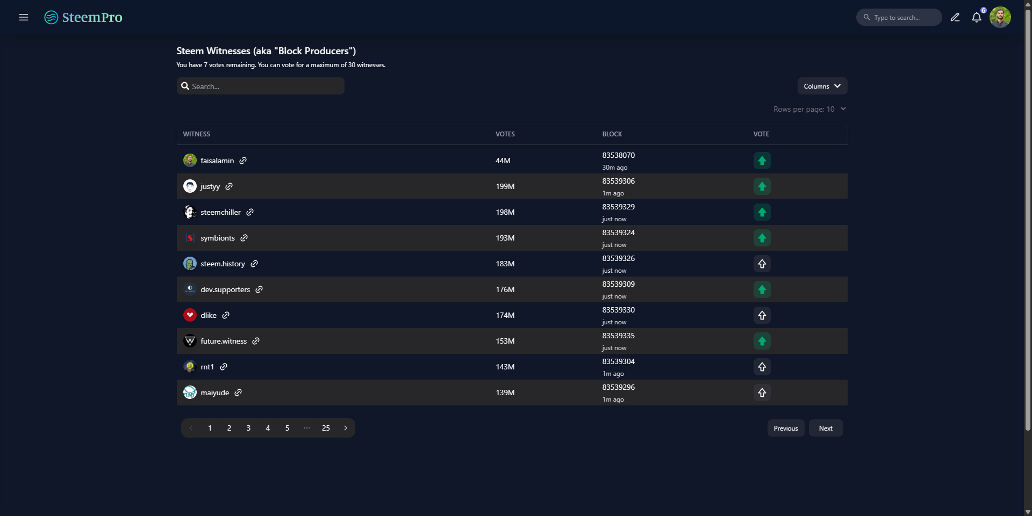Click the next-page chevron arrow

tap(345, 428)
